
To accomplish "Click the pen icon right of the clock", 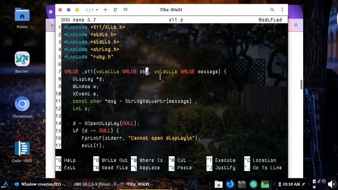I will [303, 184].
